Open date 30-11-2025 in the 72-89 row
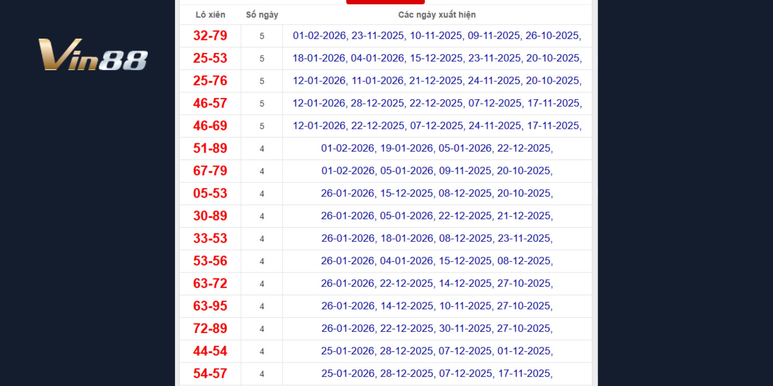This screenshot has height=386, width=773. (465, 329)
